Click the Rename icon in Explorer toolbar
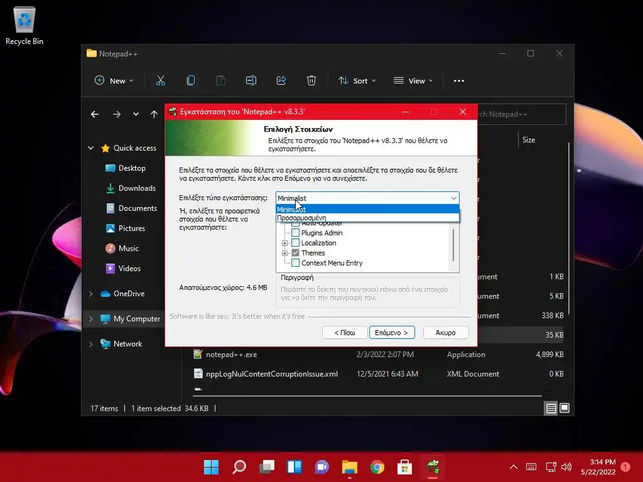 click(251, 81)
